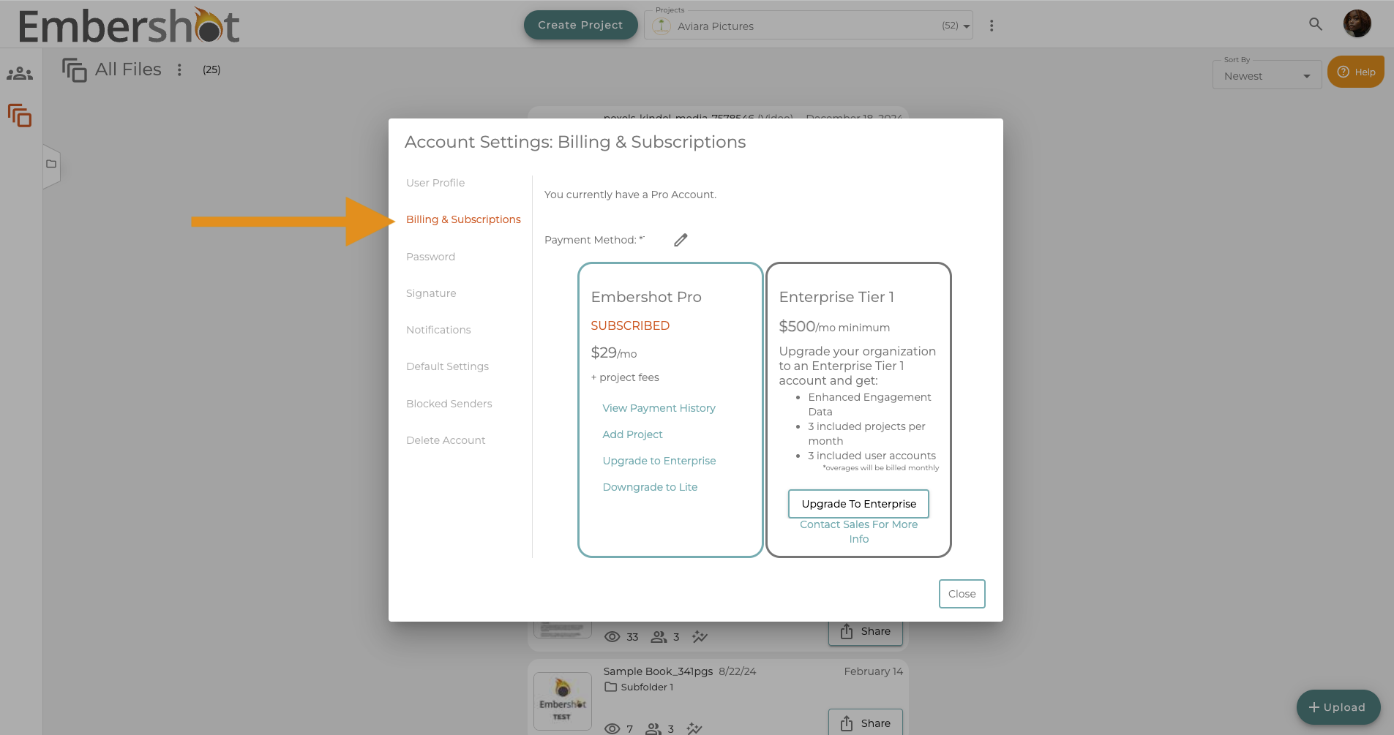
Task: Open the All Files three-dot menu
Action: [179, 69]
